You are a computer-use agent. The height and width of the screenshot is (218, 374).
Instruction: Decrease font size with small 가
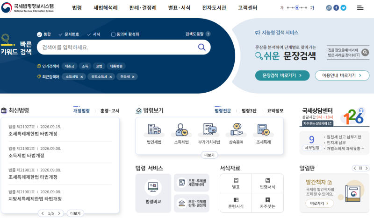click(x=282, y=8)
